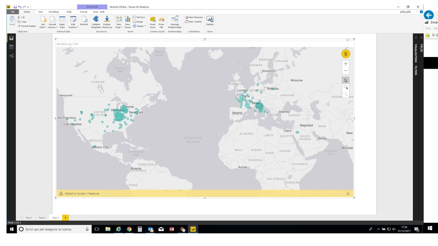Open the visual's More options ellipsis
The image size is (438, 246).
pyautogui.click(x=353, y=40)
